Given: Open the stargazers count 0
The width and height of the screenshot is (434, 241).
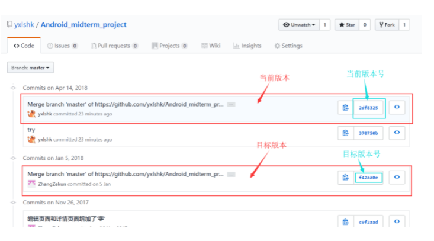Looking at the screenshot, I should click(365, 25).
